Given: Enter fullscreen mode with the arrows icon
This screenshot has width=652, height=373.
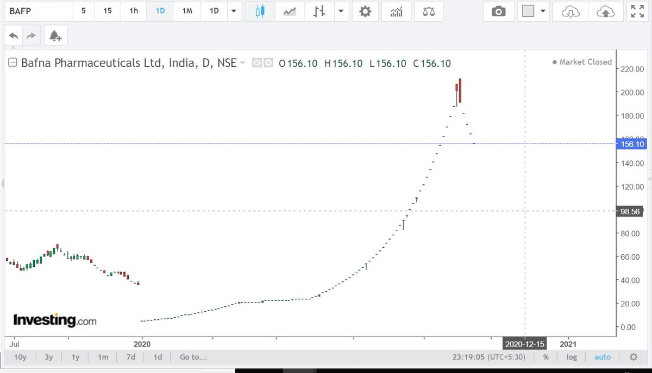Looking at the screenshot, I should 636,11.
